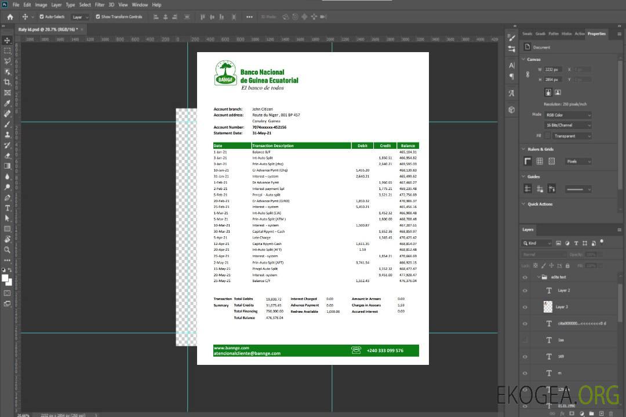This screenshot has height=417, width=626.
Task: Open the Character panel icon
Action: (x=511, y=65)
